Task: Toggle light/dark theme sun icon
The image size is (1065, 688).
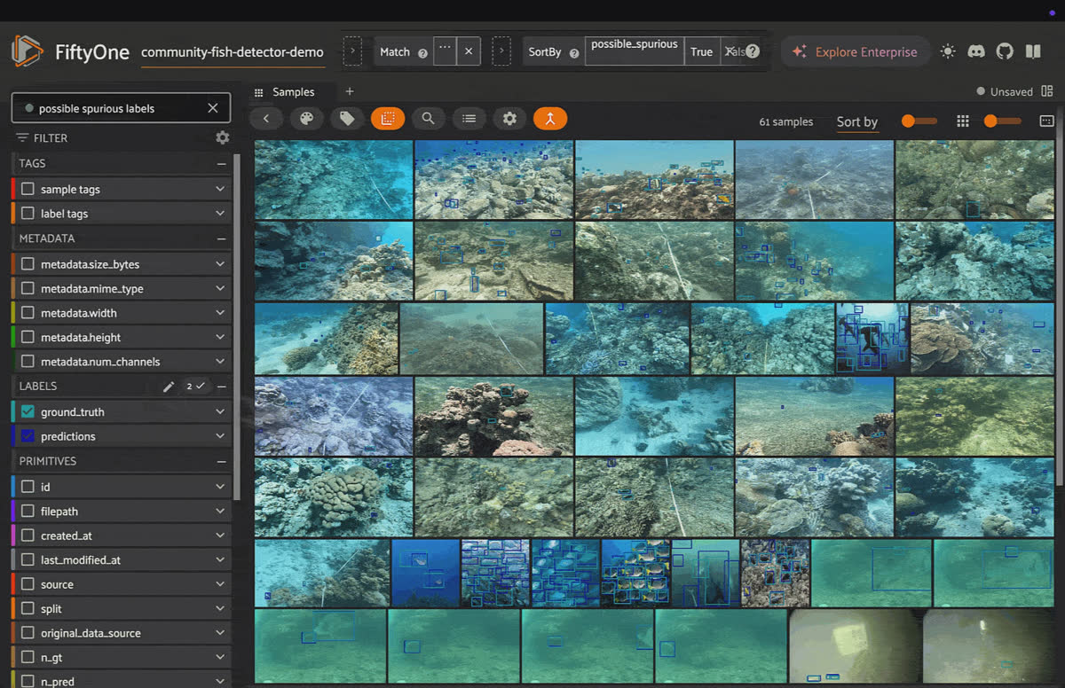Action: (948, 51)
